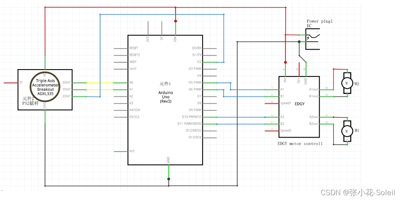Click the D4 pin label
This screenshot has height=200, width=401.
199,76
